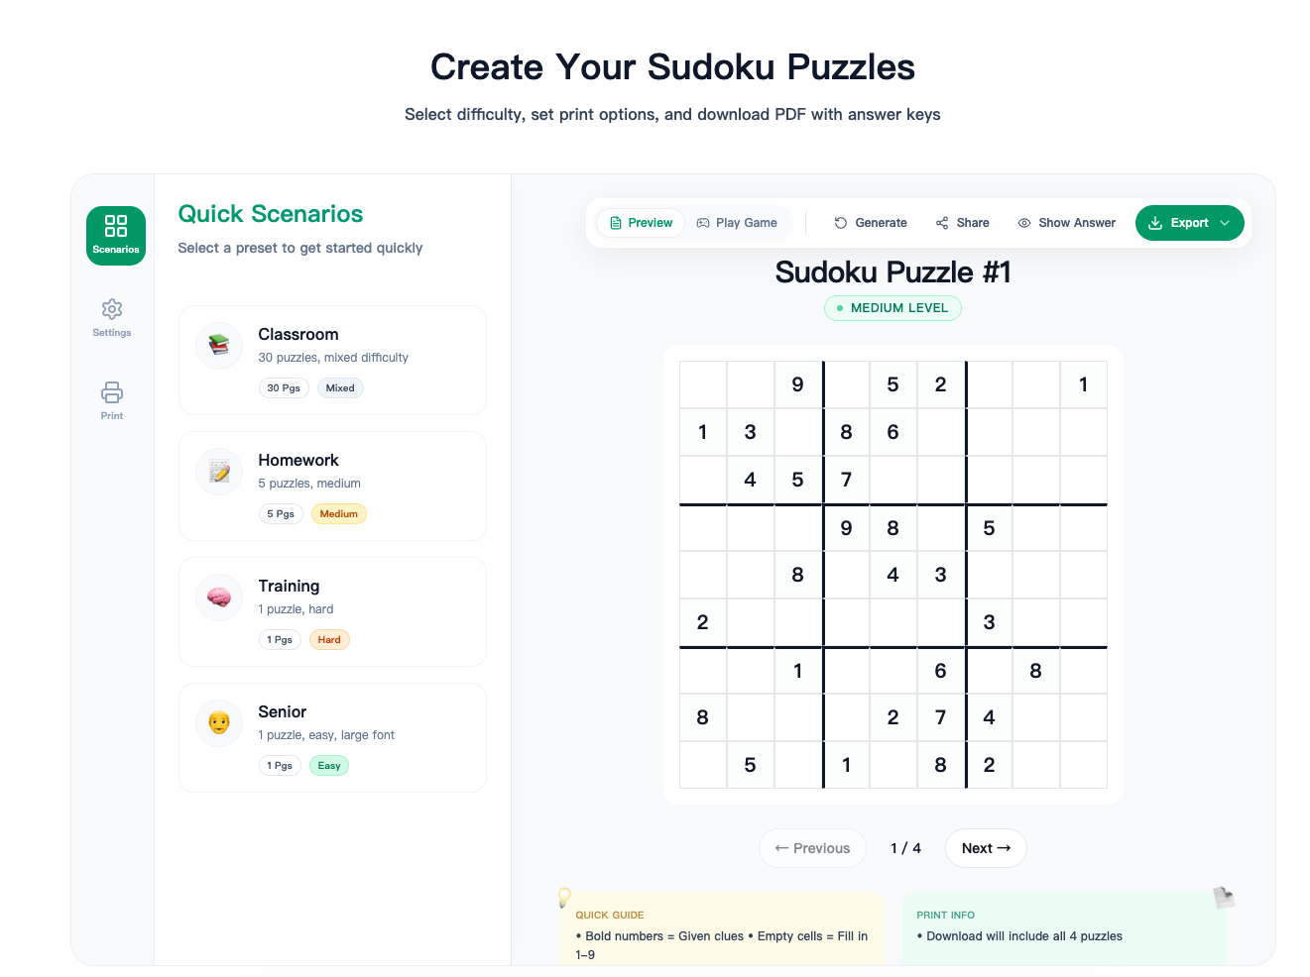This screenshot has height=977, width=1310.
Task: Reveal the solution using Show Answer
Action: pos(1066,222)
